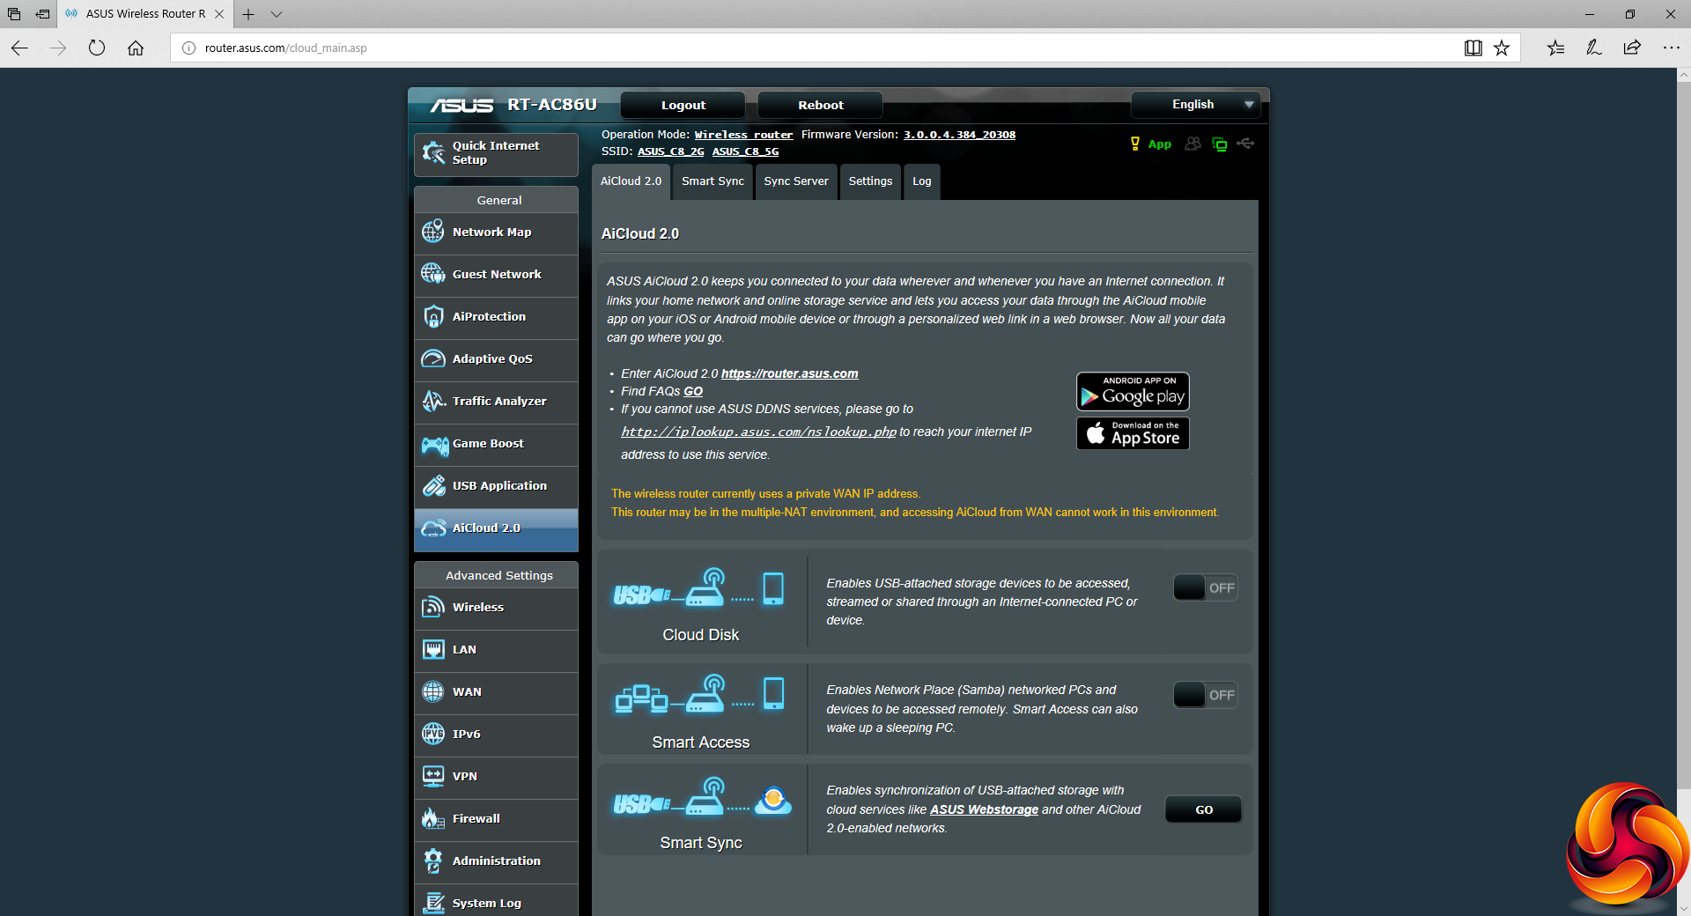Toggle the Cloud Disk OFF switch
The image size is (1691, 916).
click(1205, 587)
